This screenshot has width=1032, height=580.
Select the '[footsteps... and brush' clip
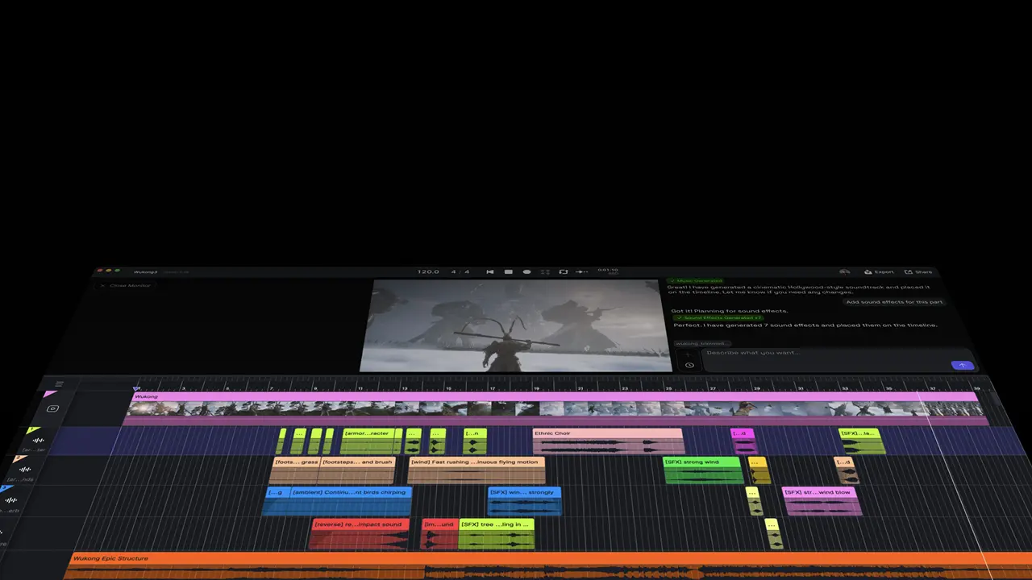pos(357,470)
